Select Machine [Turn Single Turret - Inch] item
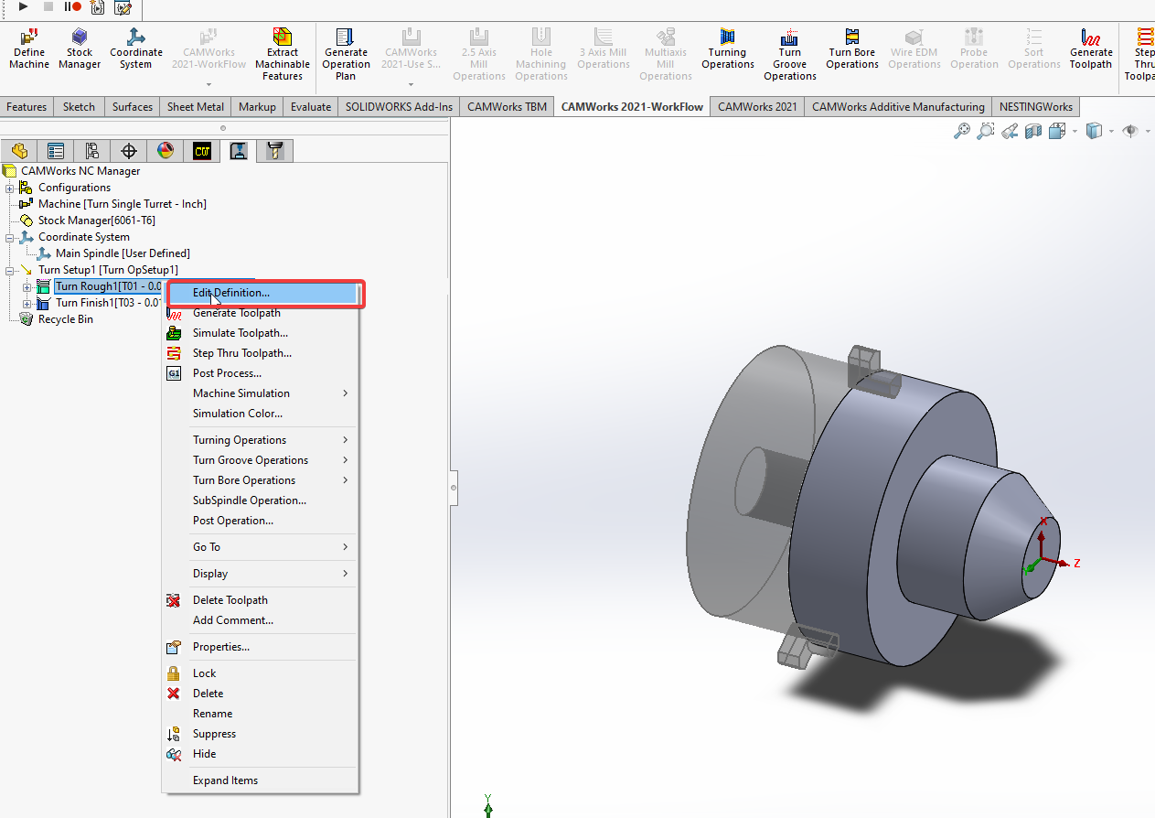The height and width of the screenshot is (818, 1155). coord(123,204)
